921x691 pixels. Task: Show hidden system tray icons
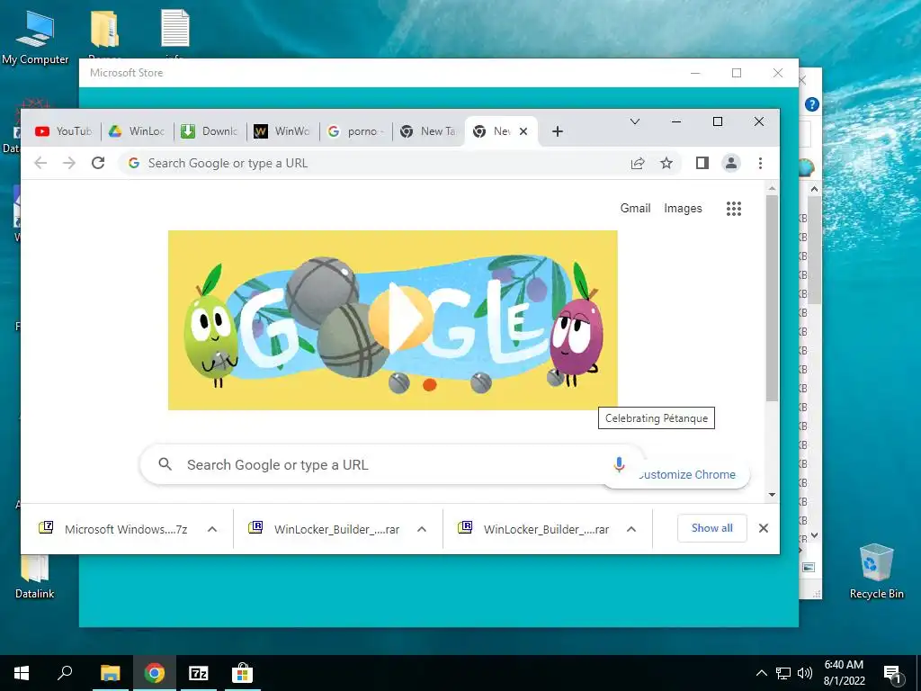[x=761, y=673]
